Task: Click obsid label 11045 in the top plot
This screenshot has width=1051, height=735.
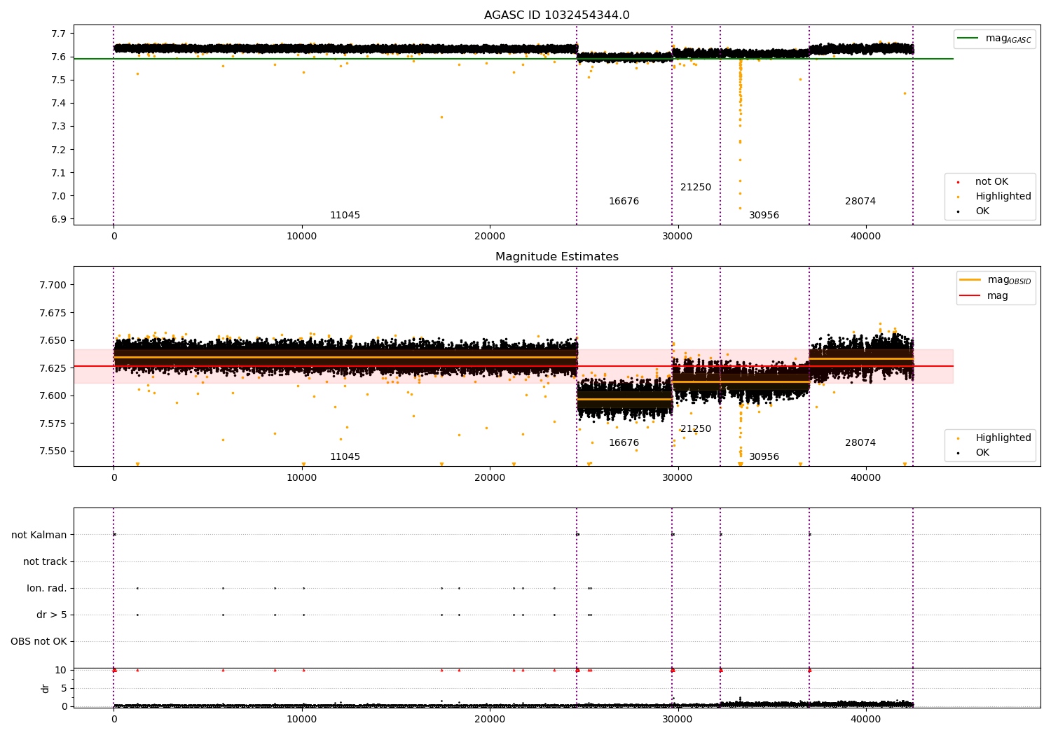Action: [x=345, y=216]
